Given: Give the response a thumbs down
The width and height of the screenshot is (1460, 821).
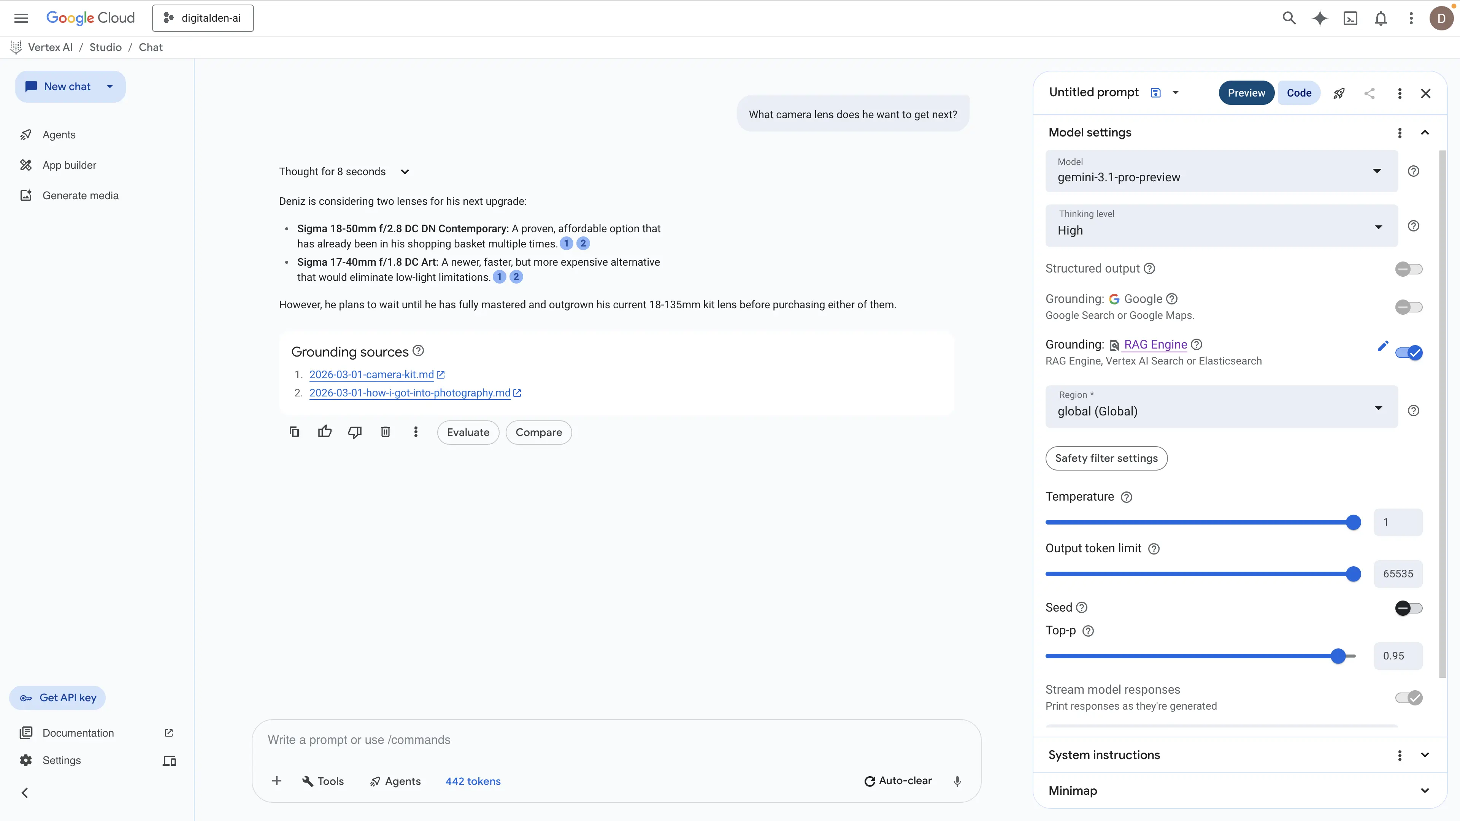Looking at the screenshot, I should 355,432.
